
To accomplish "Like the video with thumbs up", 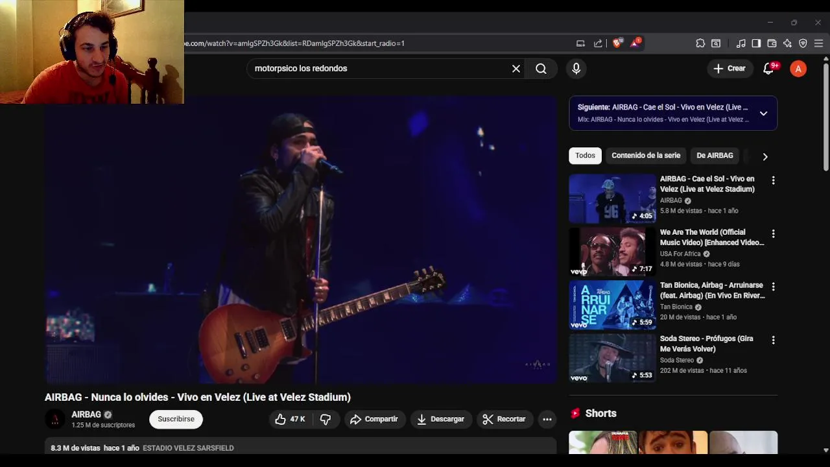I will point(290,420).
